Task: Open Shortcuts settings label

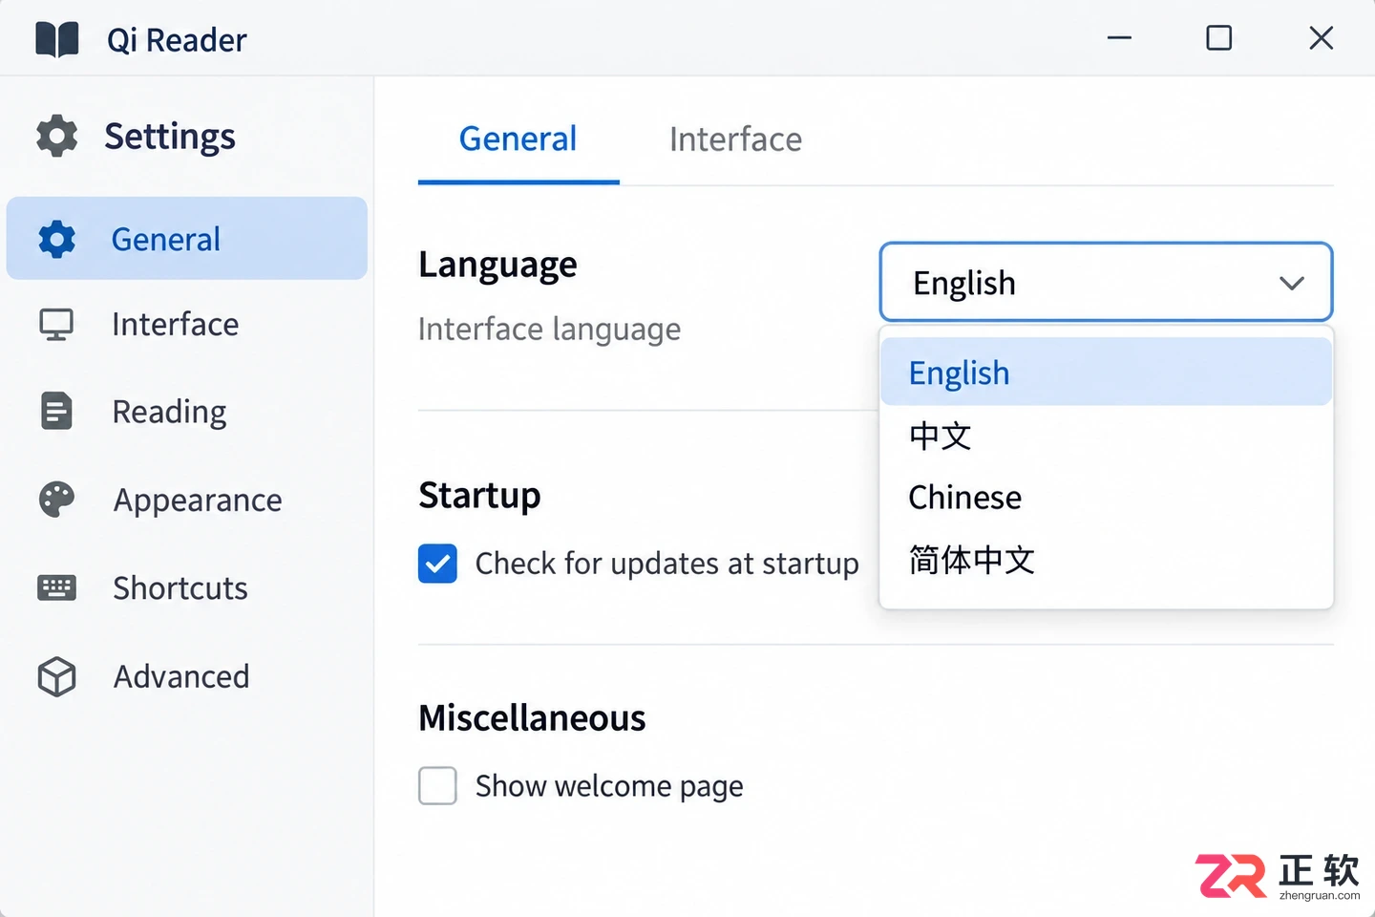Action: click(x=180, y=587)
